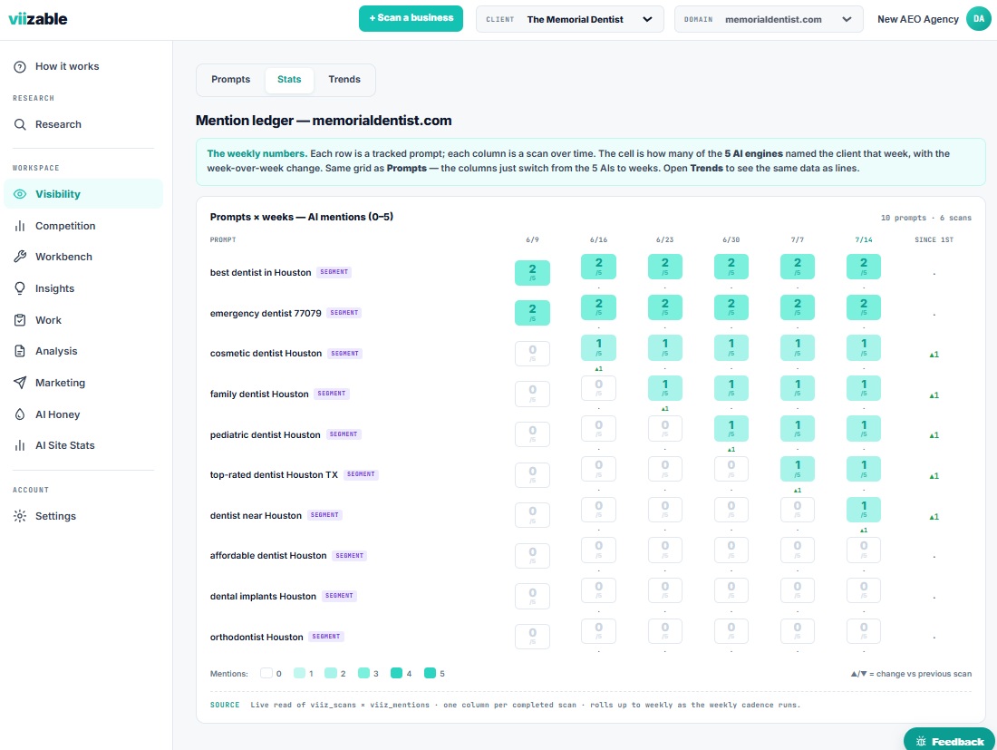This screenshot has height=750, width=997.
Task: Click the legend swatch for 3 mentions
Action: pyautogui.click(x=363, y=673)
